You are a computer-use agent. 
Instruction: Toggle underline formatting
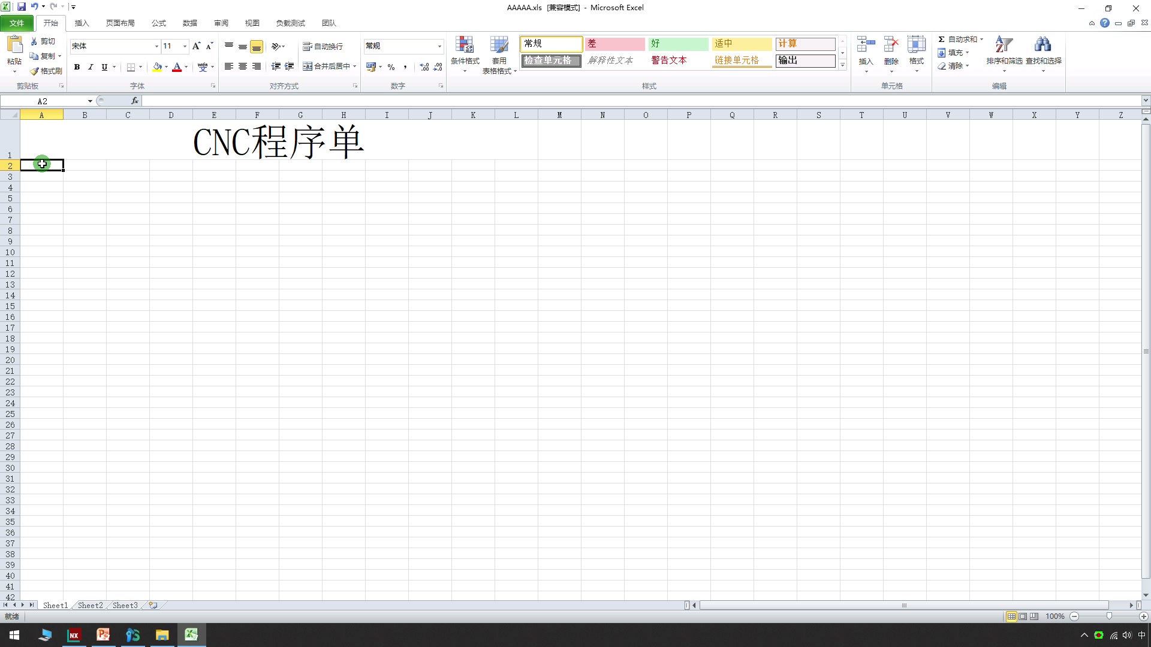[x=104, y=67]
